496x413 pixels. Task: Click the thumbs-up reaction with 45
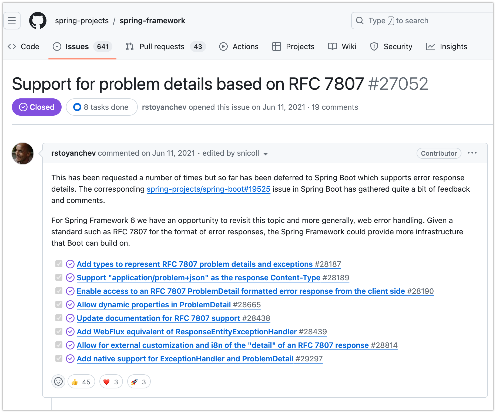(x=81, y=381)
